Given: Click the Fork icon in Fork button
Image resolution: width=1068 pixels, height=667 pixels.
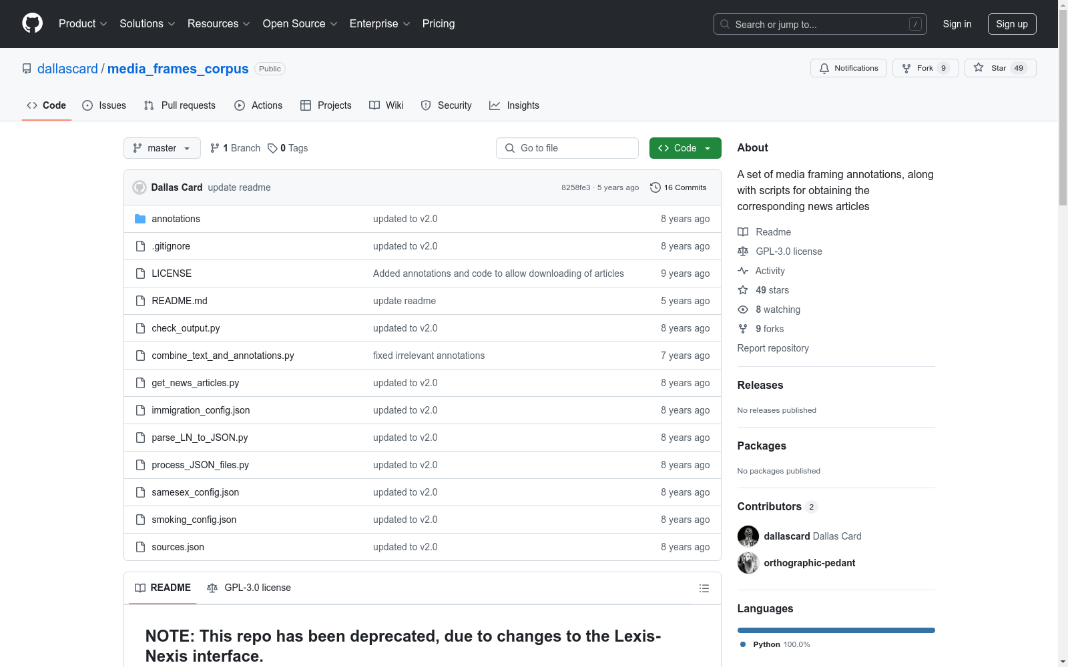Looking at the screenshot, I should pyautogui.click(x=906, y=68).
